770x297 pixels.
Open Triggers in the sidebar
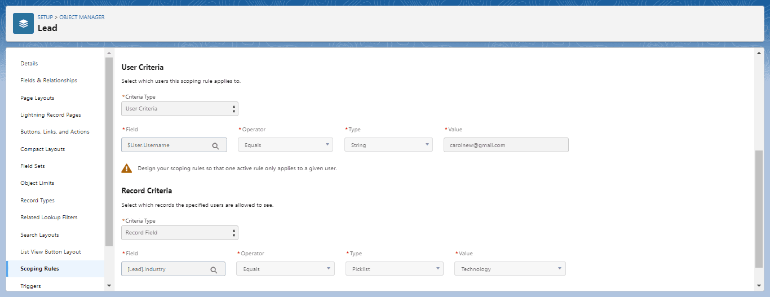click(x=30, y=286)
